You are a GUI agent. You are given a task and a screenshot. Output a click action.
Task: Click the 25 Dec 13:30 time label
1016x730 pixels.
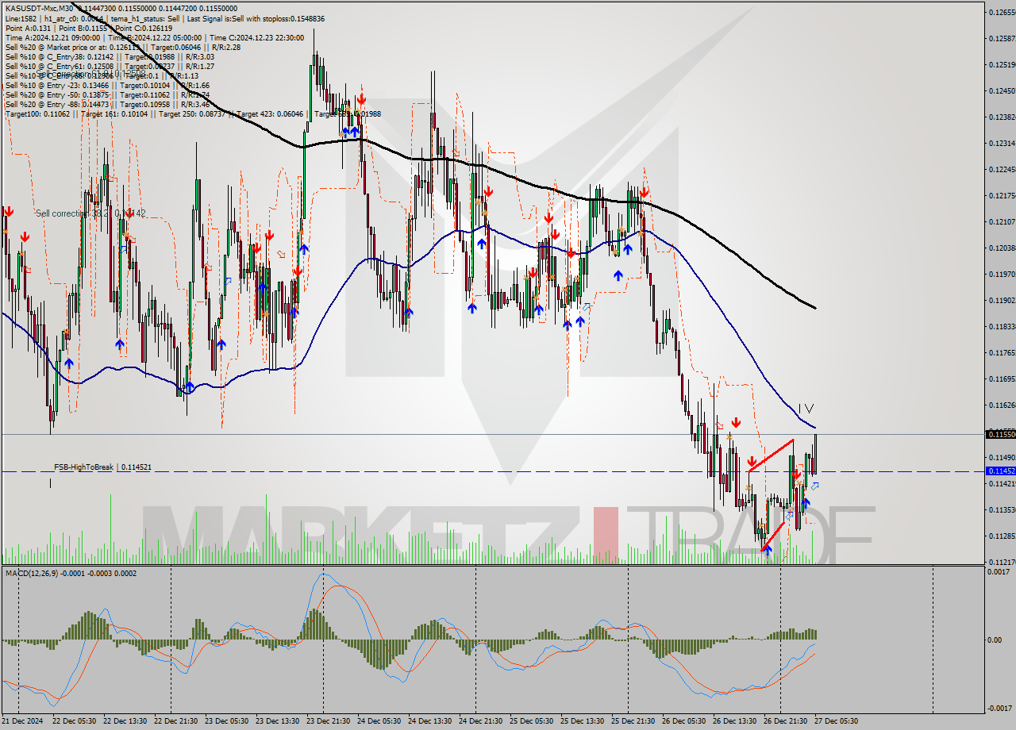[x=582, y=721]
